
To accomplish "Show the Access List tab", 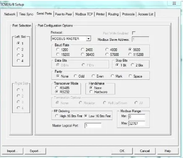I will [146, 14].
